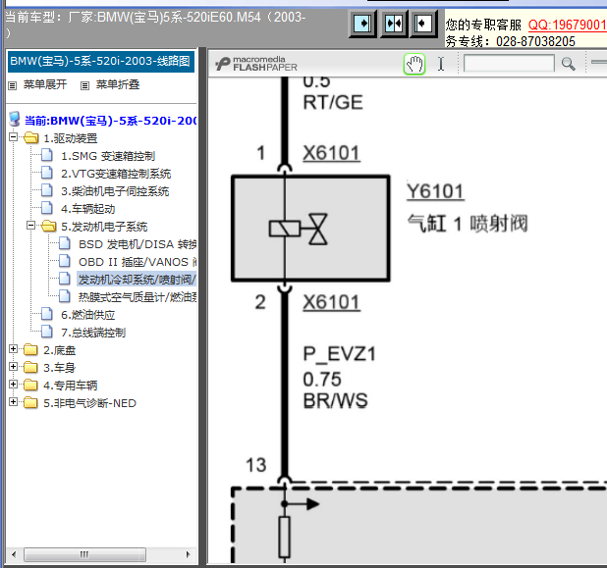The image size is (607, 568).
Task: Open 1.SMG 变速箱控制 page
Action: click(x=108, y=156)
